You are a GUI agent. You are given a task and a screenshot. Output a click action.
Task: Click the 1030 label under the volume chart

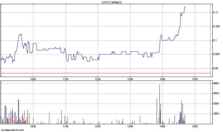pyautogui.click(x=33, y=126)
